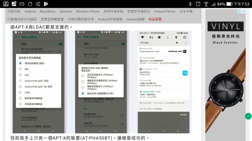This screenshot has width=252, height=141.
Task: Tap the SD card notification icon
Action: point(30,4)
